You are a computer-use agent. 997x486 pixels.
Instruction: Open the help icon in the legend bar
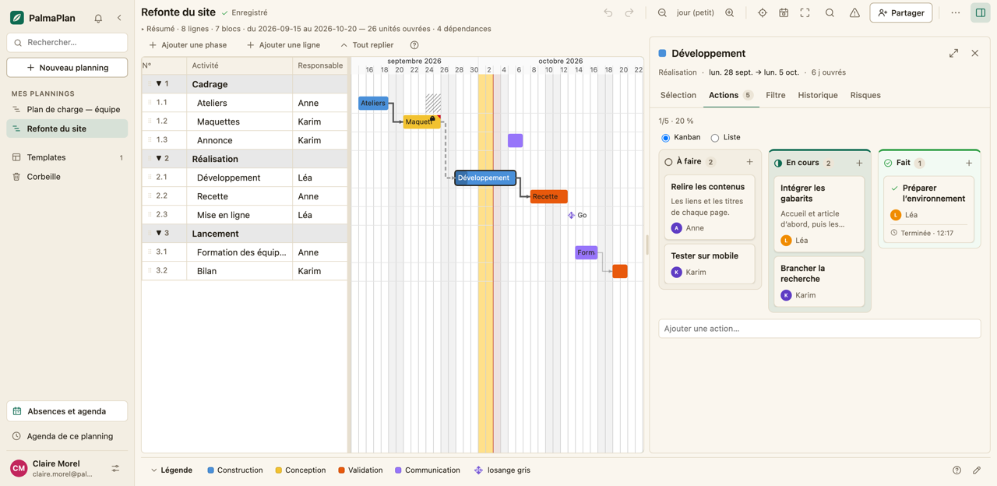click(956, 470)
